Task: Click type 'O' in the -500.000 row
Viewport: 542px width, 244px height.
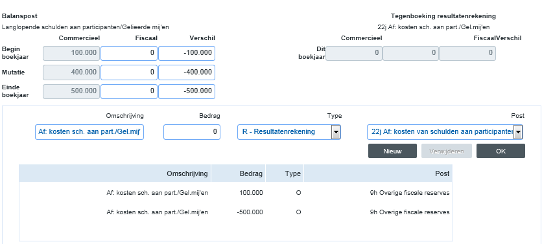Action: click(299, 212)
